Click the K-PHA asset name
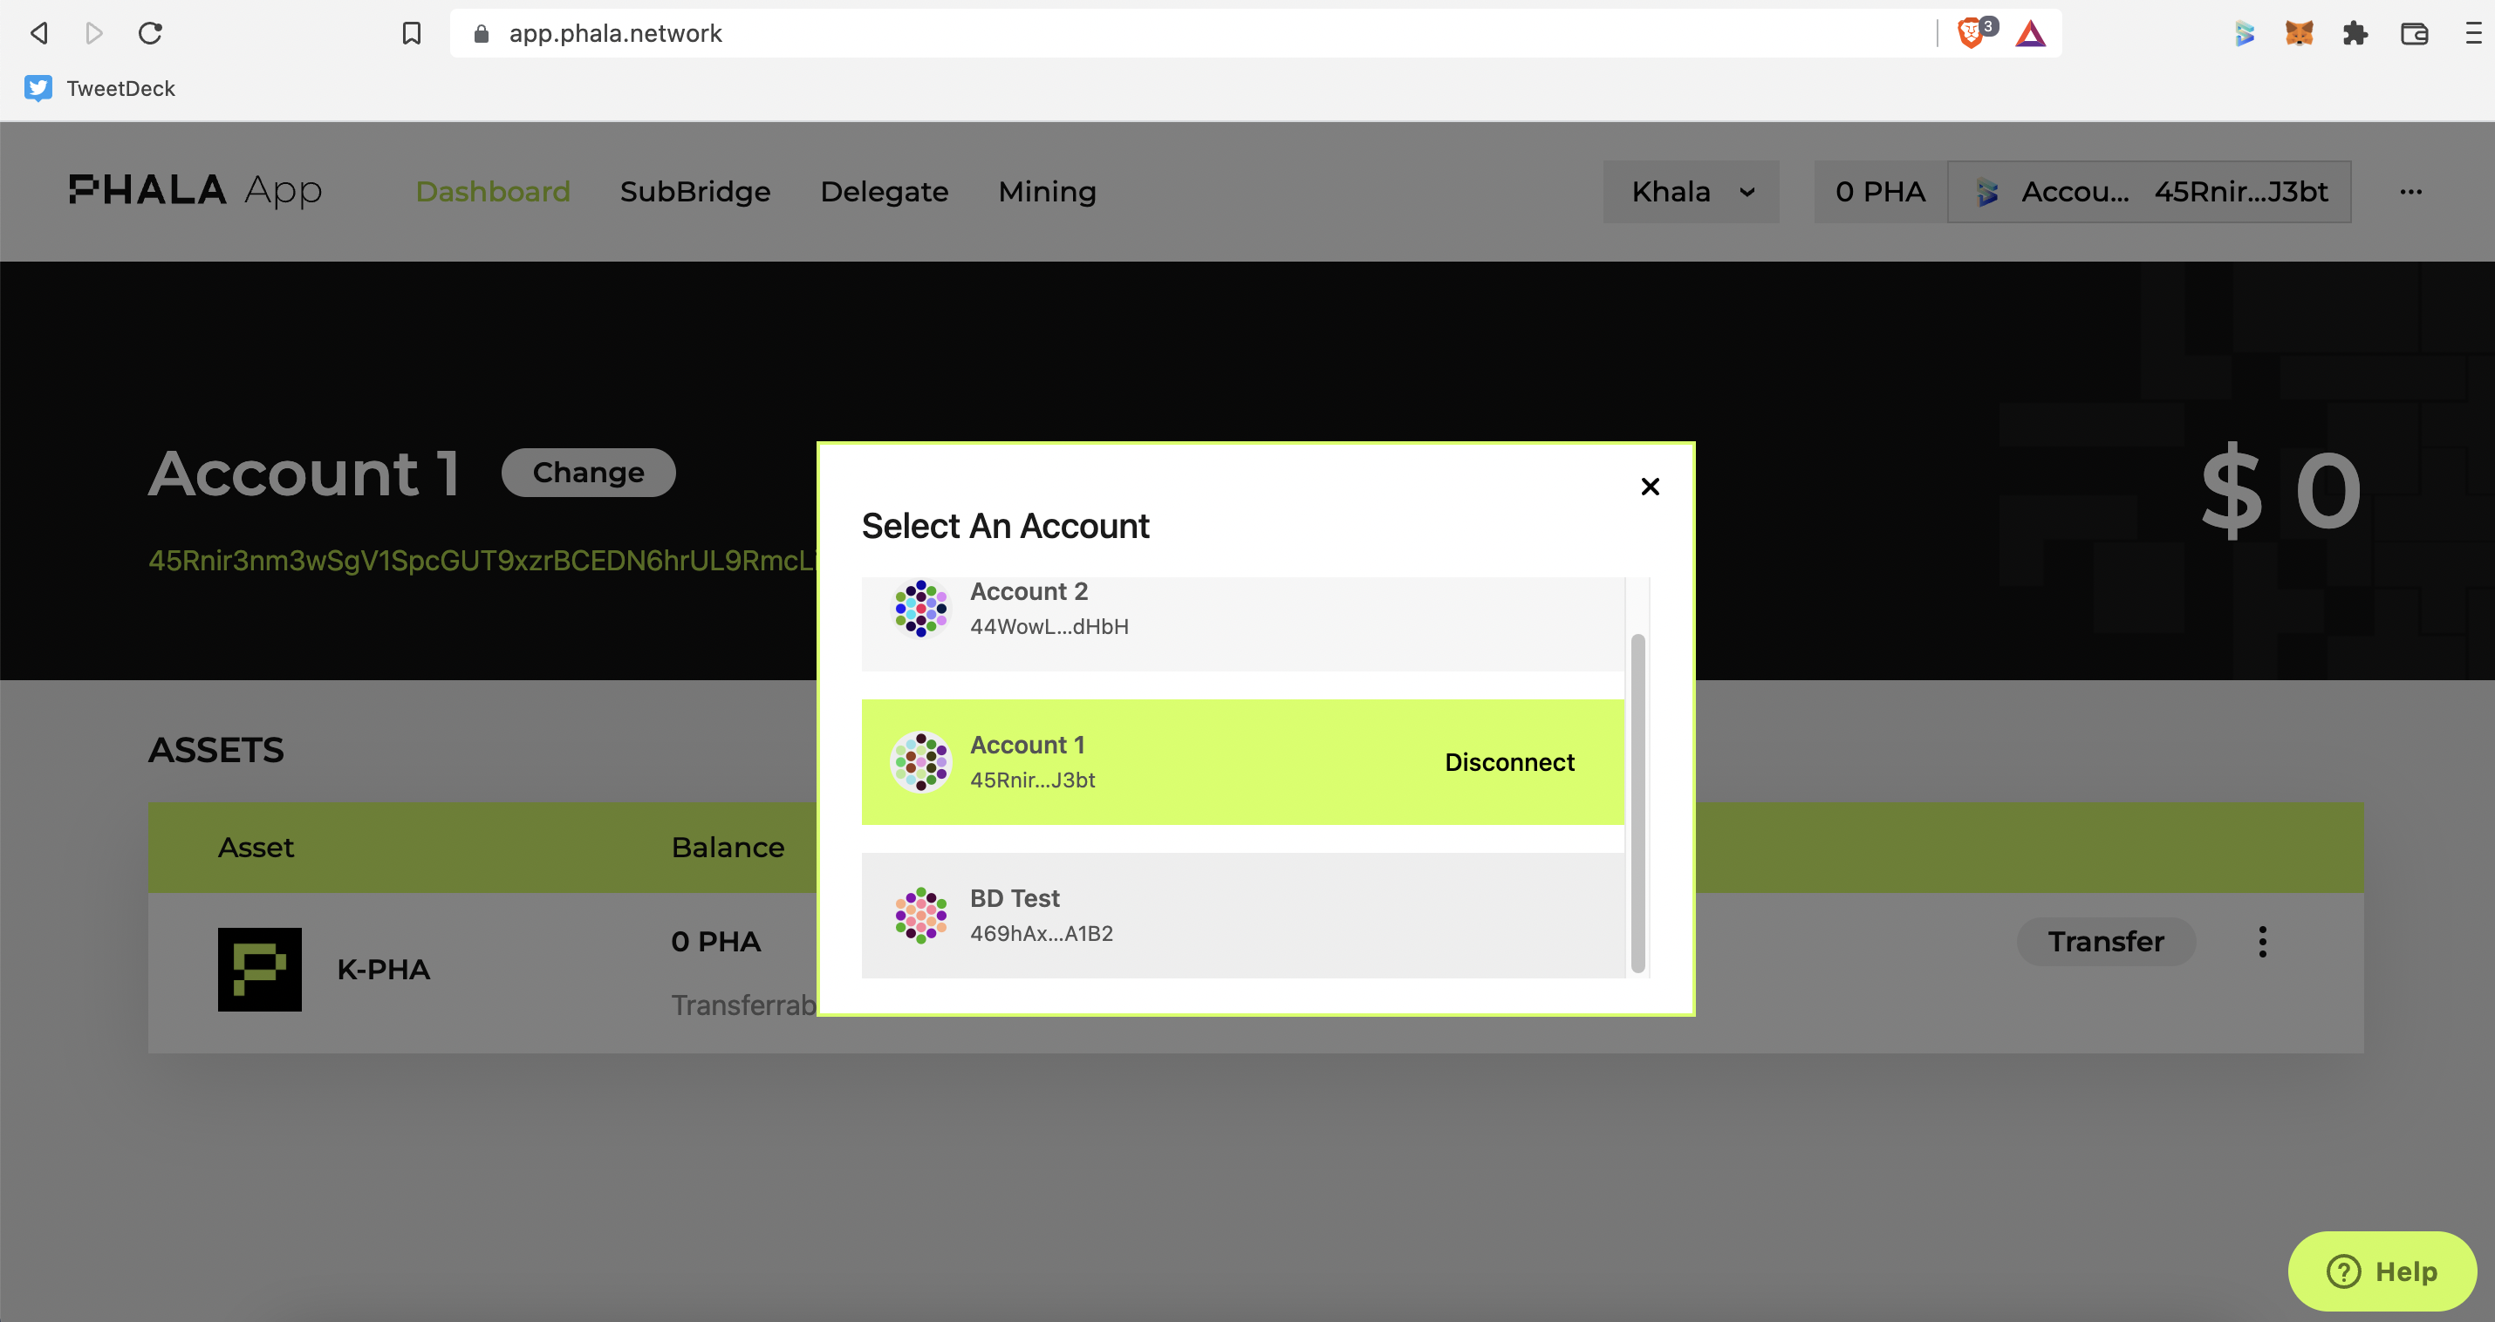2495x1322 pixels. (x=384, y=970)
